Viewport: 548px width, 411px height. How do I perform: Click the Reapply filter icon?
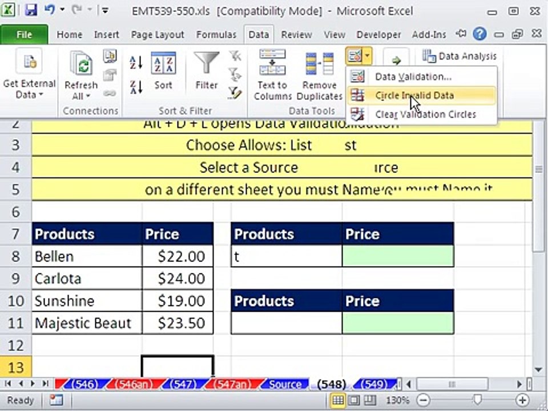(x=235, y=74)
